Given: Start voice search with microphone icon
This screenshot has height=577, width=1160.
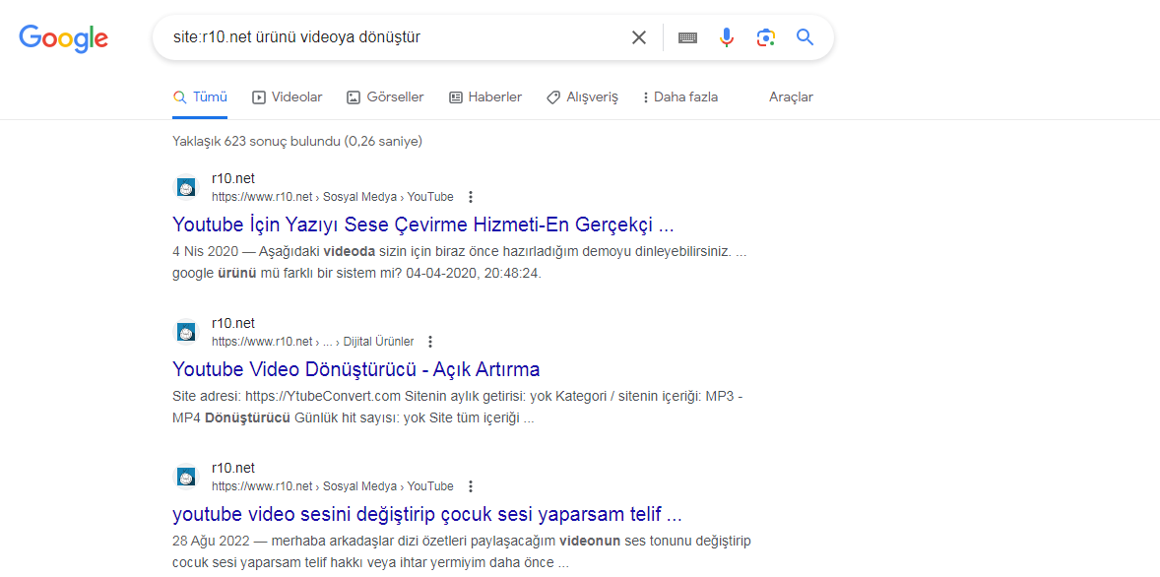Looking at the screenshot, I should 728,37.
